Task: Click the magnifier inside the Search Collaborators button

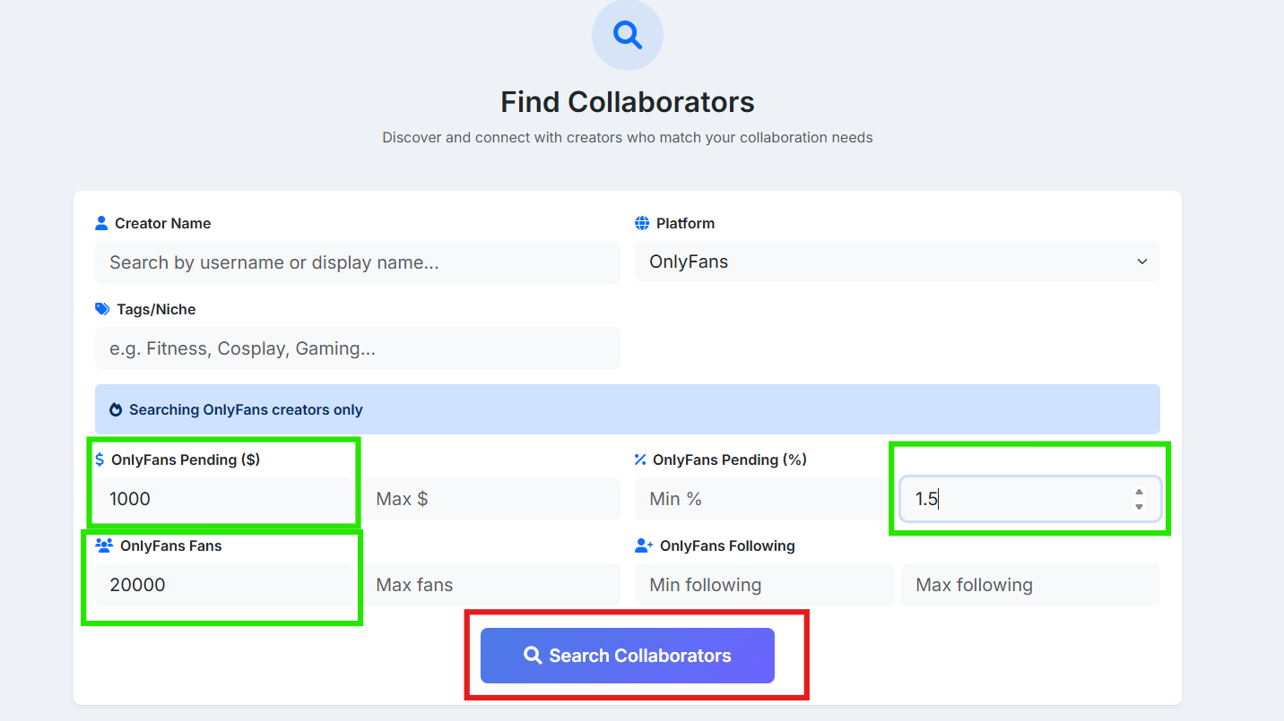Action: (x=534, y=655)
